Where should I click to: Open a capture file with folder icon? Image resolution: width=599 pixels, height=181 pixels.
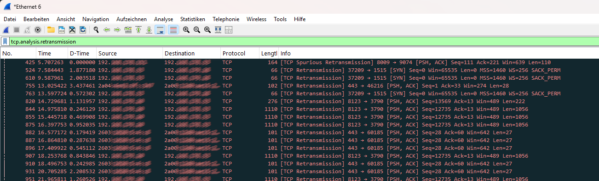[51, 30]
